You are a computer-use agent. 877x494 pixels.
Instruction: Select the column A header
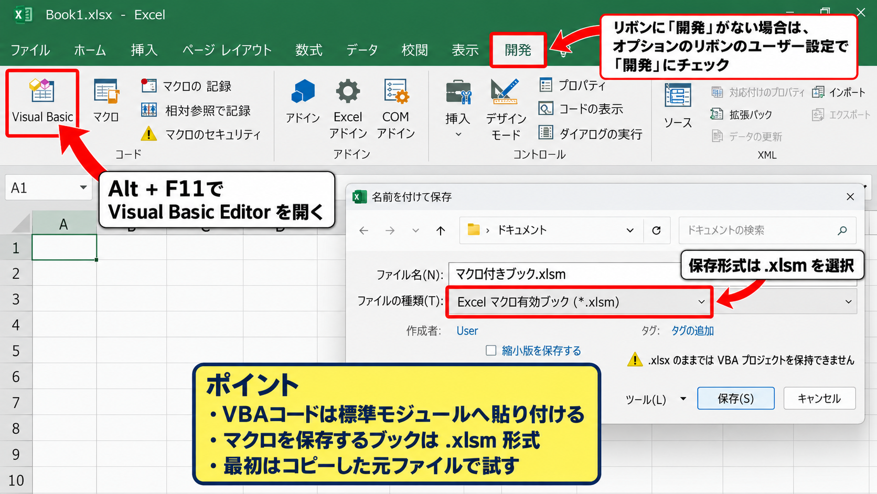[x=64, y=224]
